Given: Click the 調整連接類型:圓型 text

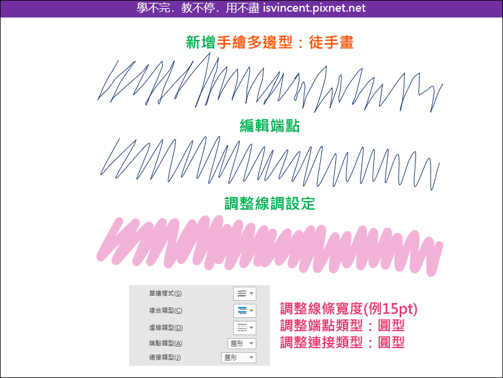Looking at the screenshot, I should pyautogui.click(x=342, y=343).
